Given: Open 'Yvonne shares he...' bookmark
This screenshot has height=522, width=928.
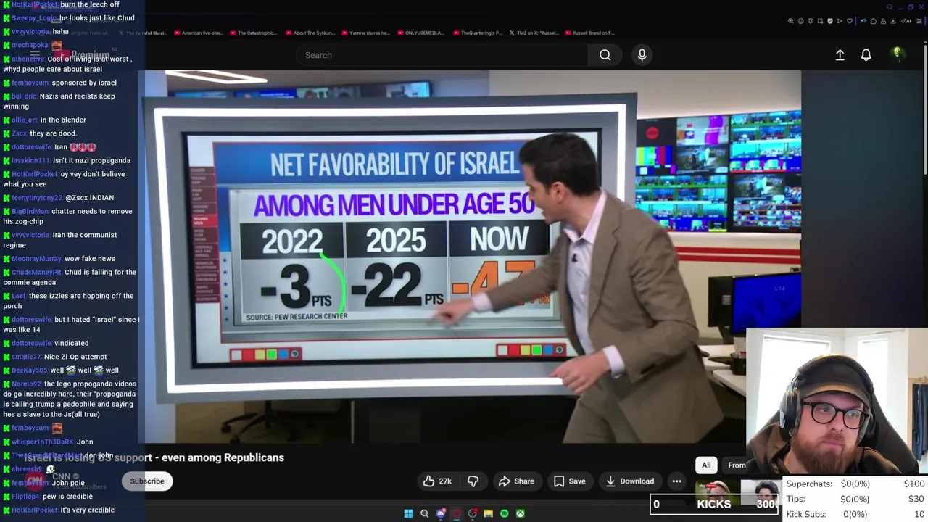Looking at the screenshot, I should [365, 33].
